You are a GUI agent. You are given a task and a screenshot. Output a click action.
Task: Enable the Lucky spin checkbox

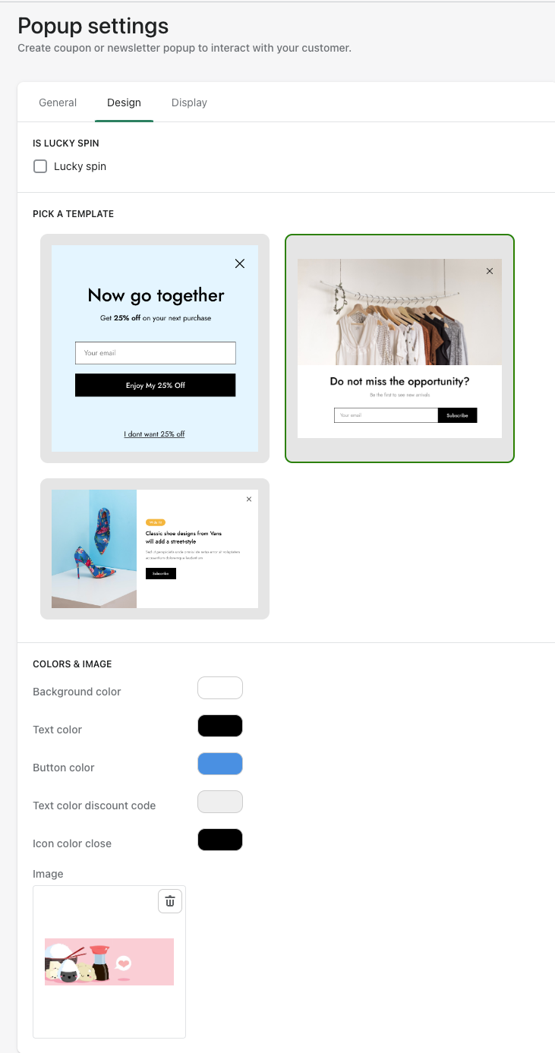point(40,166)
